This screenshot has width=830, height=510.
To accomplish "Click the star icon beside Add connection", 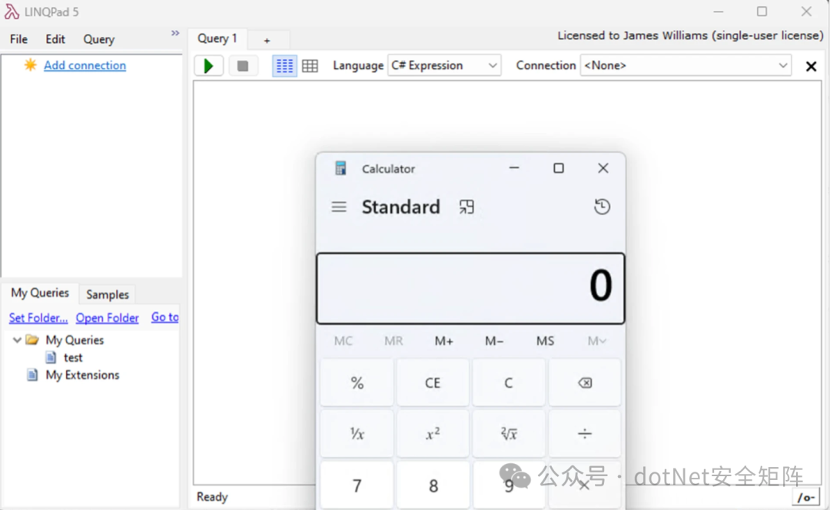I will click(30, 65).
